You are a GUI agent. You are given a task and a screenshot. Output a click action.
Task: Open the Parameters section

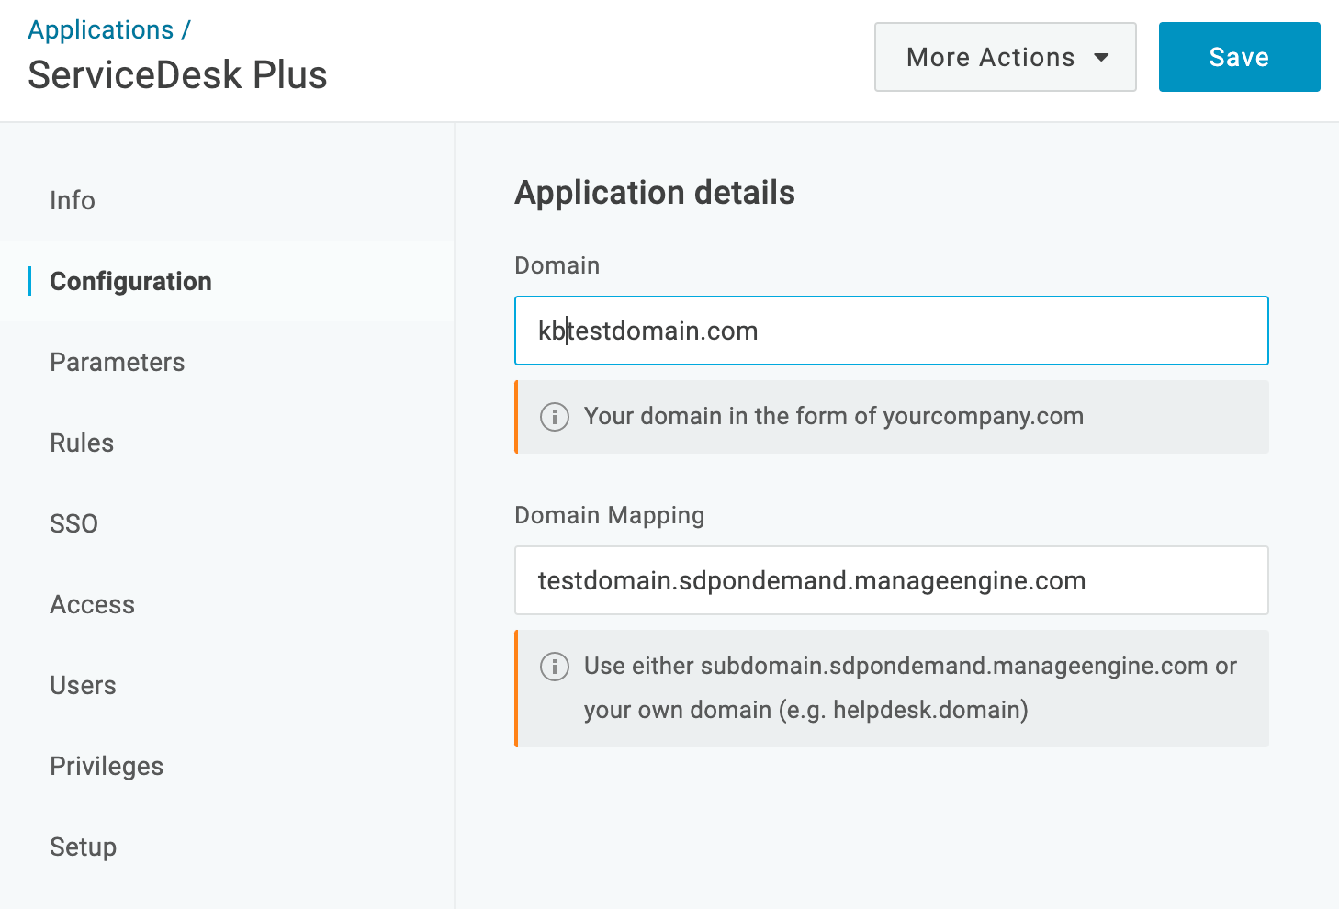click(x=117, y=362)
